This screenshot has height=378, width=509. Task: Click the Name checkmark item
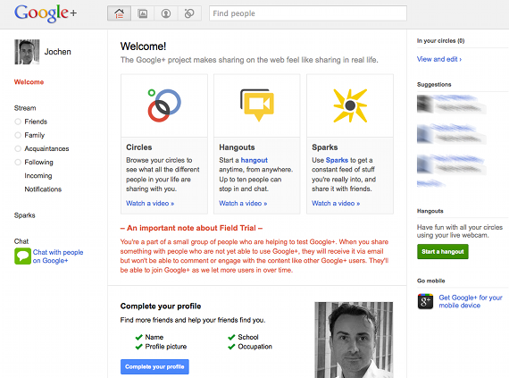[149, 337]
